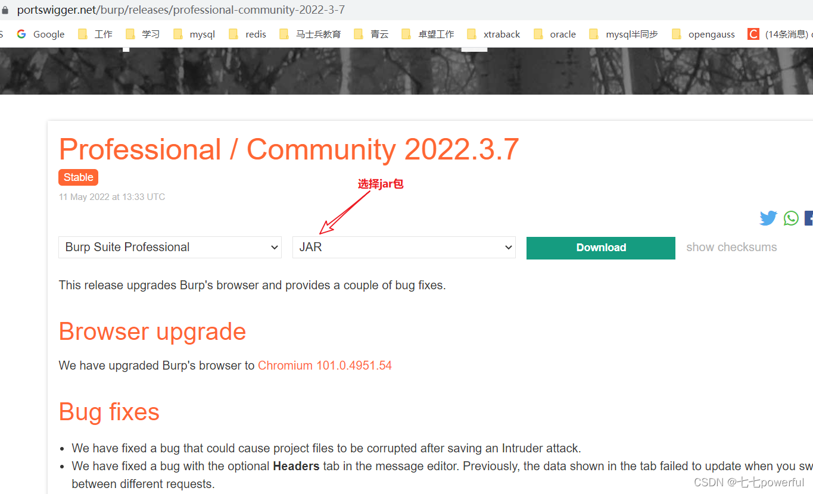The image size is (813, 494).
Task: Open the Google bookmark
Action: (x=41, y=34)
